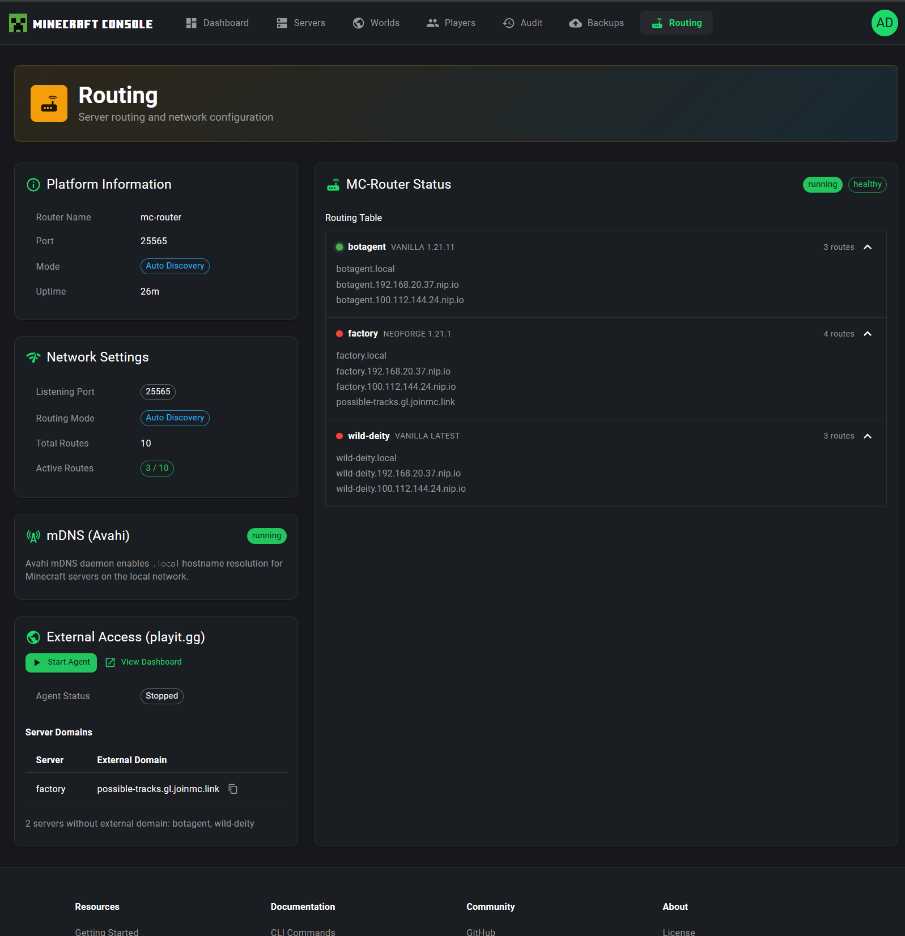Select the wild-deity.192.168.20.37.nip.io route
This screenshot has width=905, height=936.
(398, 474)
